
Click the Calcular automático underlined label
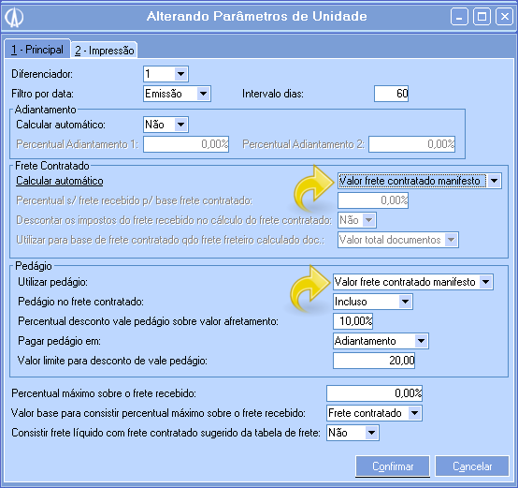click(x=60, y=181)
